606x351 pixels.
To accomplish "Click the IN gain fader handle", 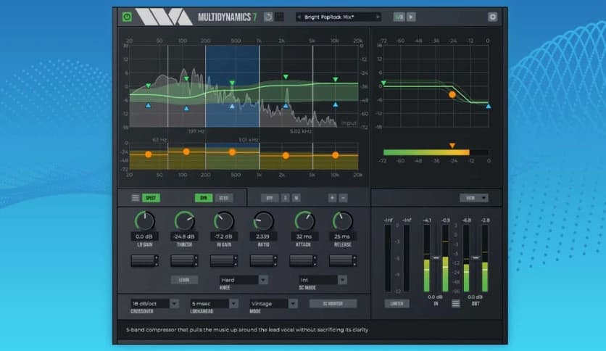I will coord(436,257).
